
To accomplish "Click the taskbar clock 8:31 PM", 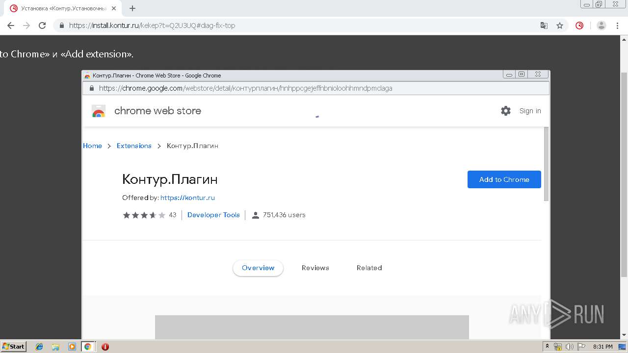I will 603,347.
